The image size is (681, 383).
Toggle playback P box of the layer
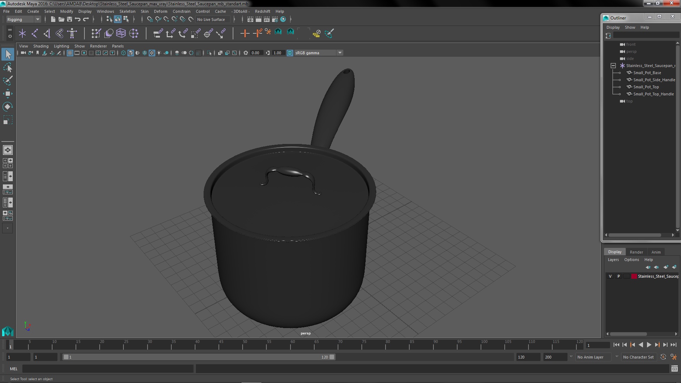click(619, 276)
